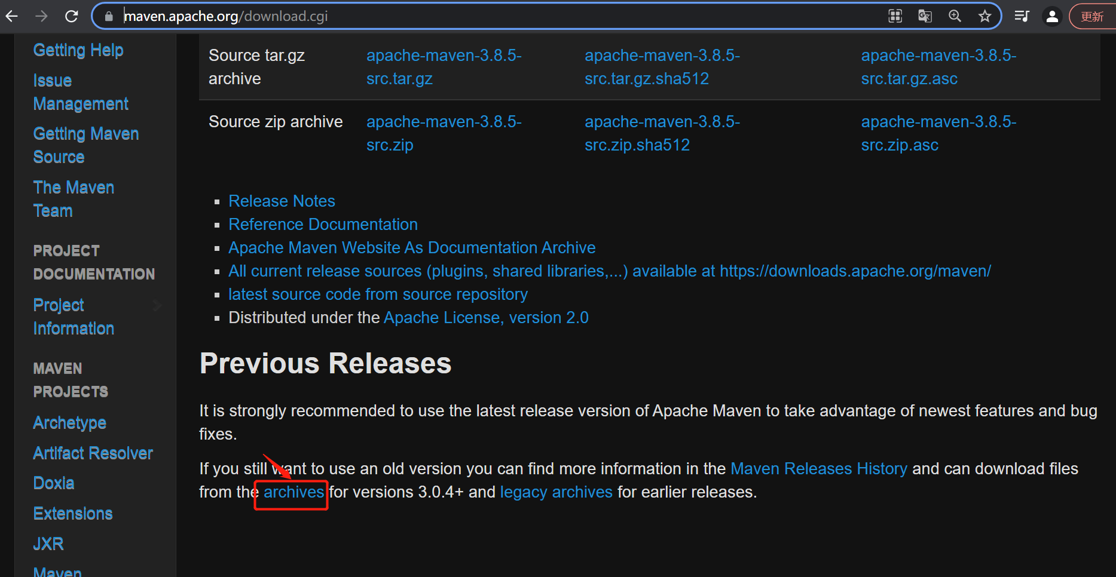Go back to the previous page
1116x577 pixels.
(12, 16)
